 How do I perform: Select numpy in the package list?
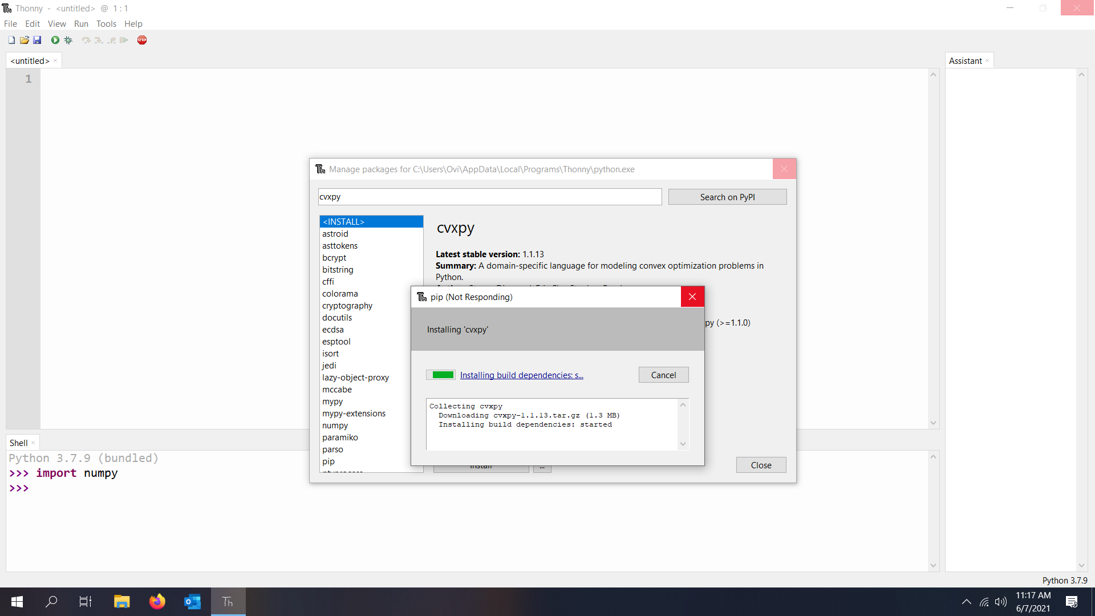click(335, 425)
